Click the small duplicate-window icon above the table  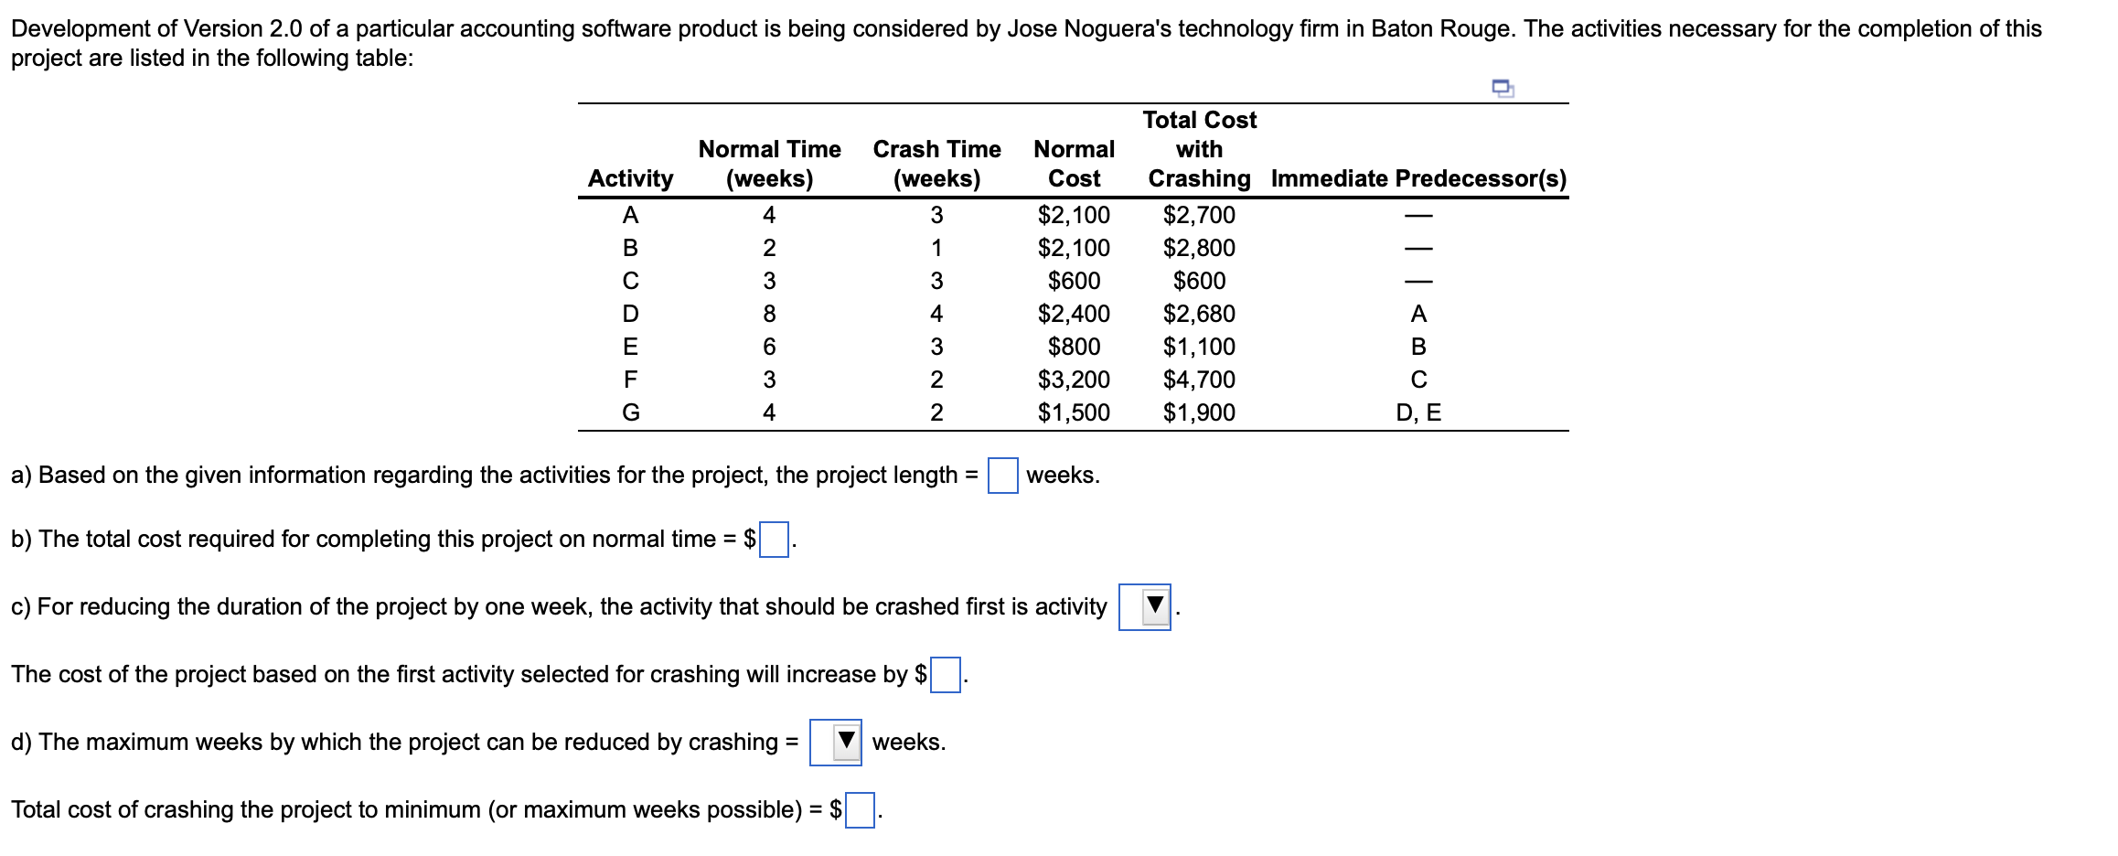[1501, 87]
